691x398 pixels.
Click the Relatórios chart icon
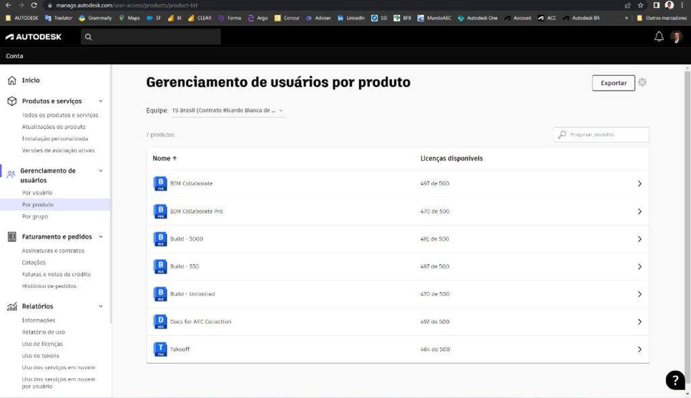(x=12, y=306)
